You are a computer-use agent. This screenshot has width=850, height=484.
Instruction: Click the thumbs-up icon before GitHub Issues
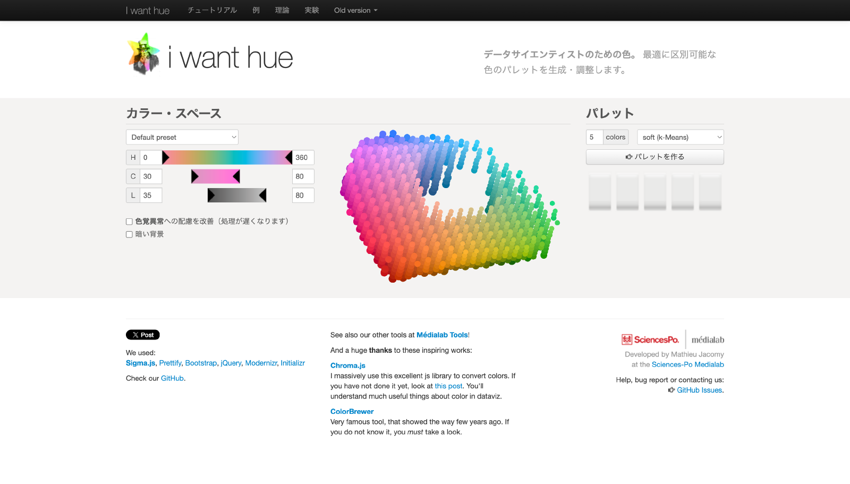point(671,390)
